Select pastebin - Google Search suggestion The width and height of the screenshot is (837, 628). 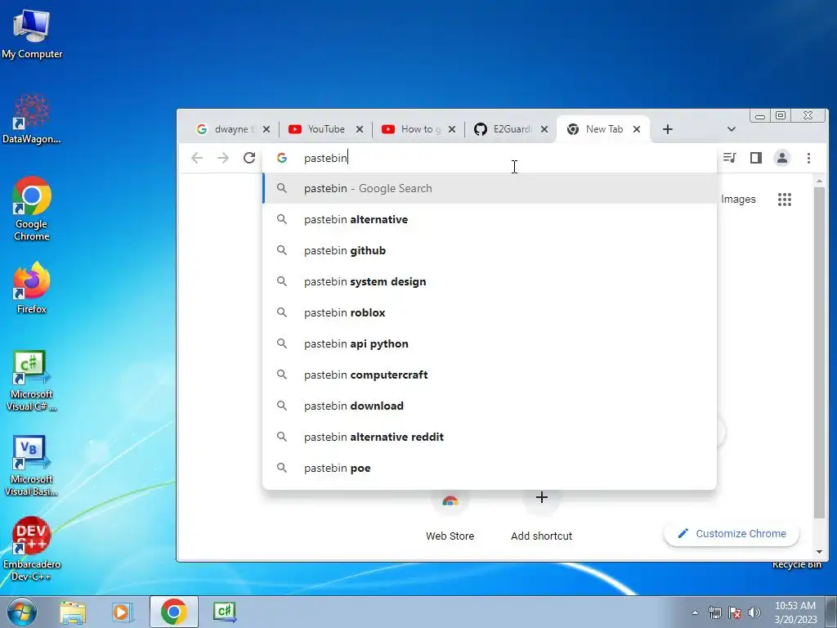tap(489, 189)
